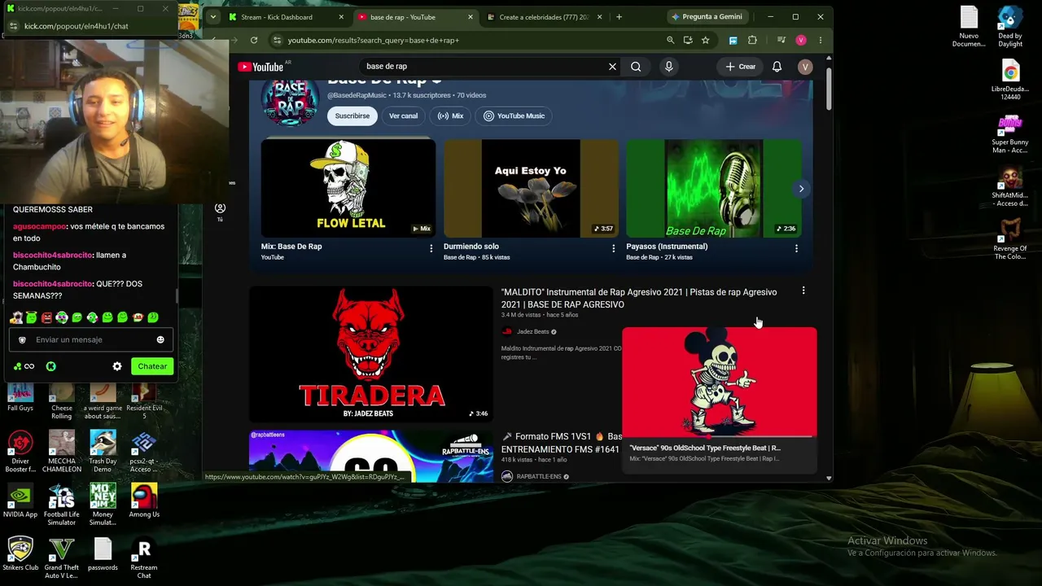
Task: Open options for Payasos (Instrumental)
Action: point(796,248)
